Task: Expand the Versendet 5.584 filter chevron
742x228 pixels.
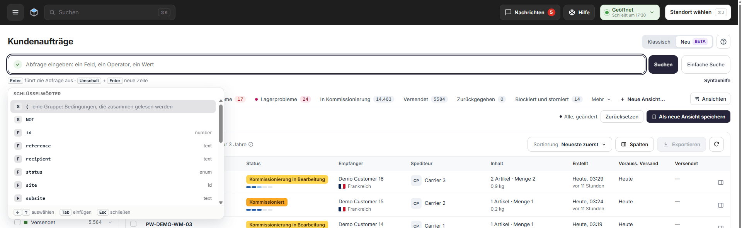Action: pos(111,222)
